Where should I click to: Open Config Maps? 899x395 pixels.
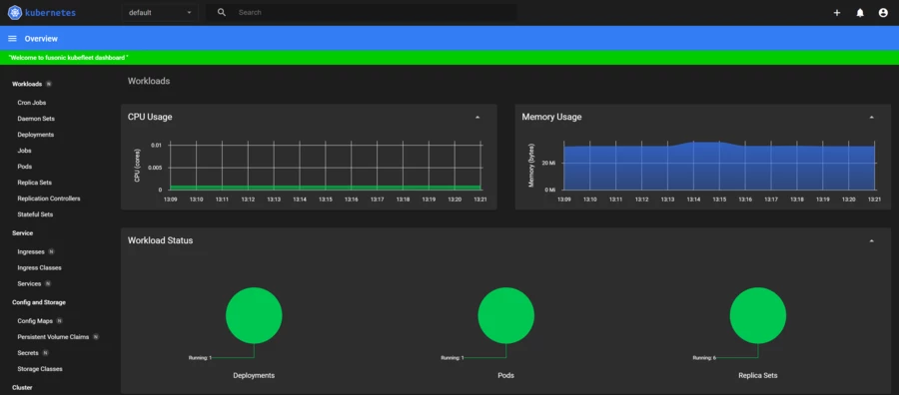point(35,321)
